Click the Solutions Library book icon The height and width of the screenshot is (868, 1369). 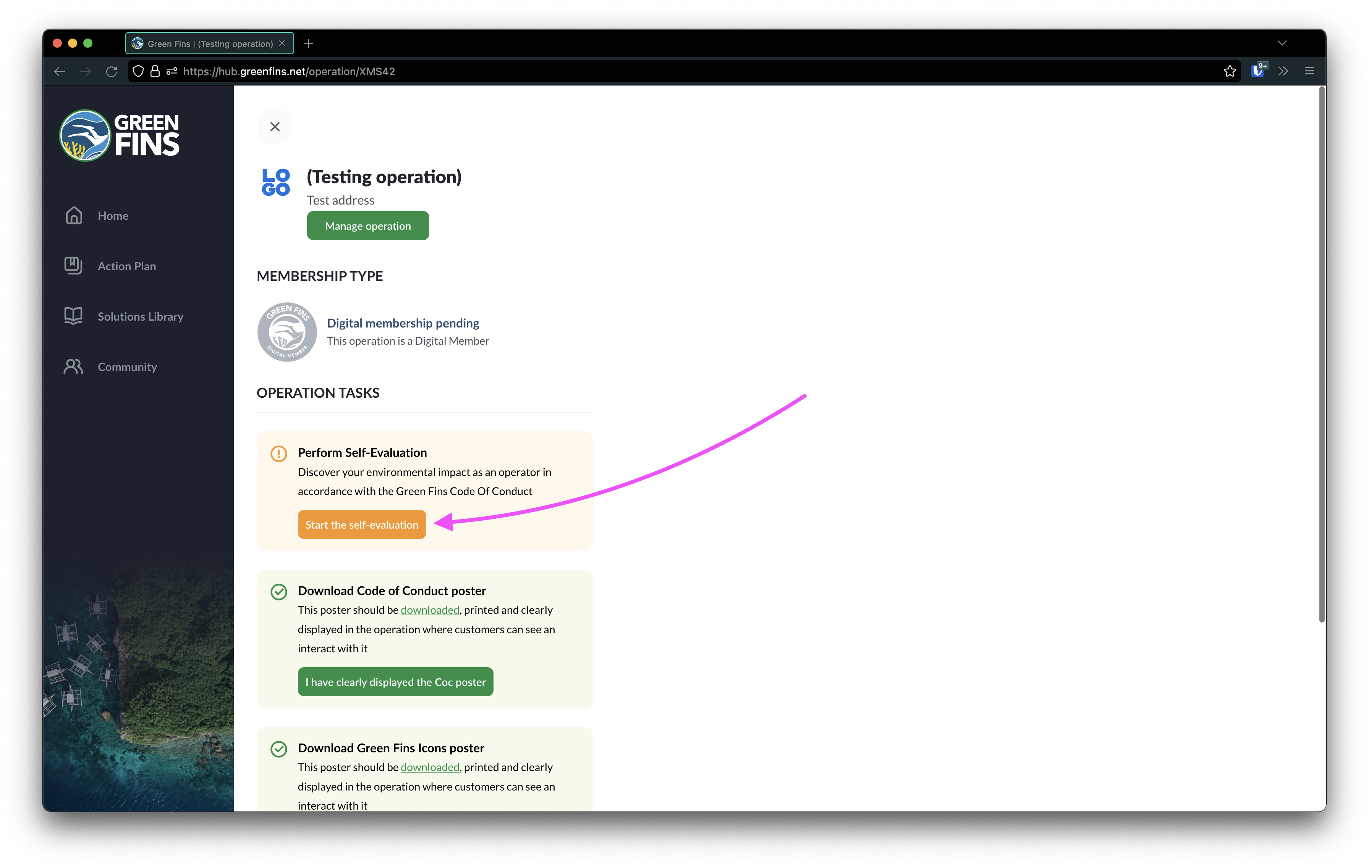point(74,316)
